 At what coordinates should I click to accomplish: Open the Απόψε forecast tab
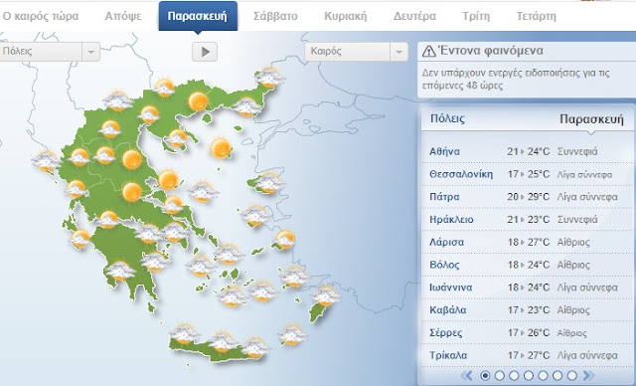123,16
